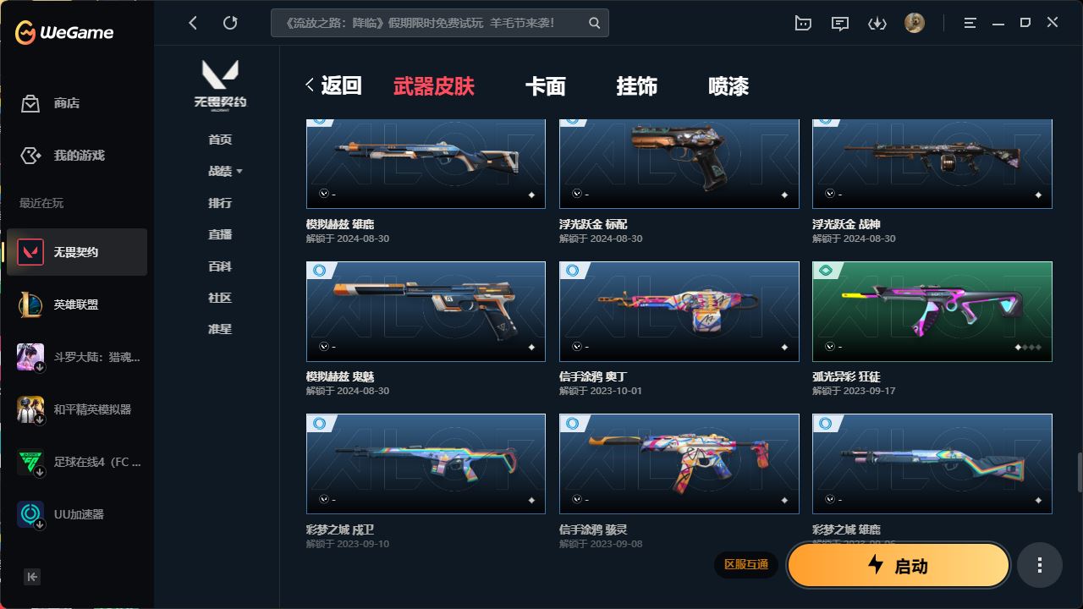Open the download manager icon
Viewport: 1083px width, 609px height.
coord(877,24)
